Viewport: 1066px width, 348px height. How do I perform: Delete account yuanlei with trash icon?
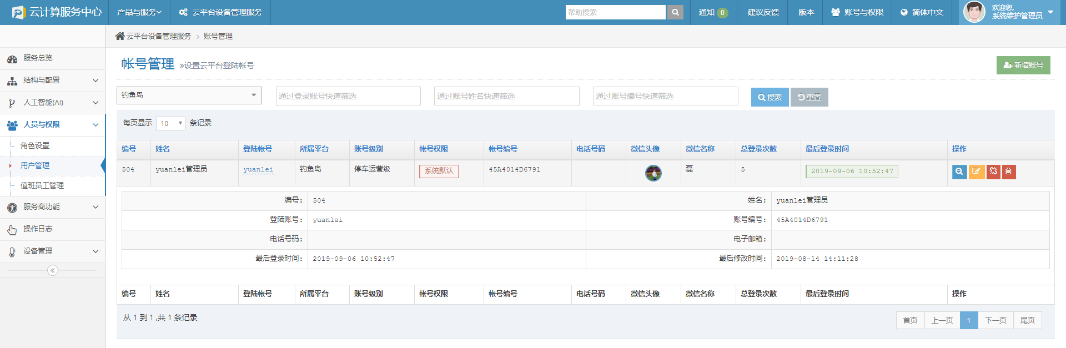pyautogui.click(x=1009, y=172)
